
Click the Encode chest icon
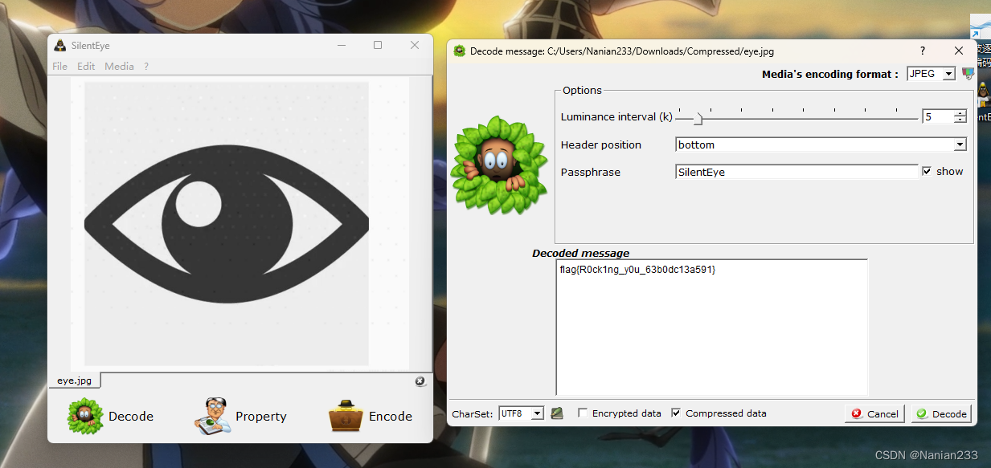click(346, 416)
